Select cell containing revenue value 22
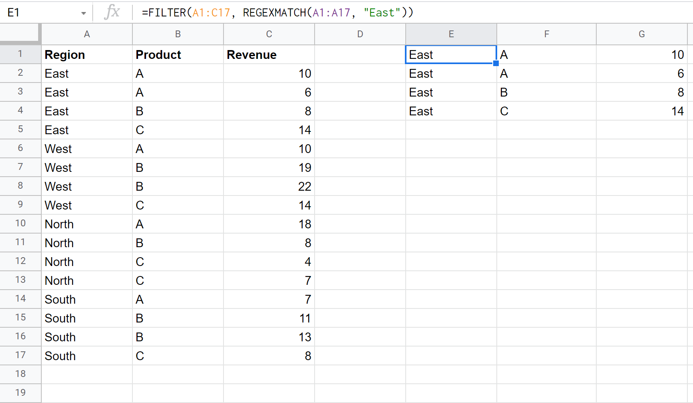Image resolution: width=693 pixels, height=403 pixels. pos(269,186)
